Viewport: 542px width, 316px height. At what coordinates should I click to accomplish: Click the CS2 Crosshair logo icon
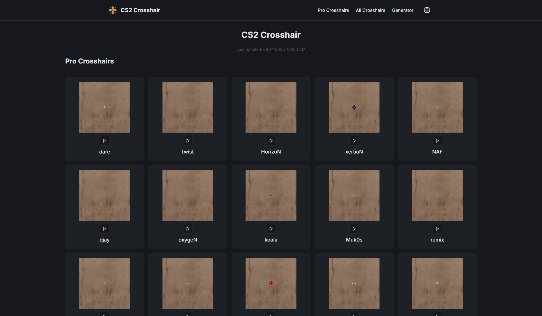113,10
